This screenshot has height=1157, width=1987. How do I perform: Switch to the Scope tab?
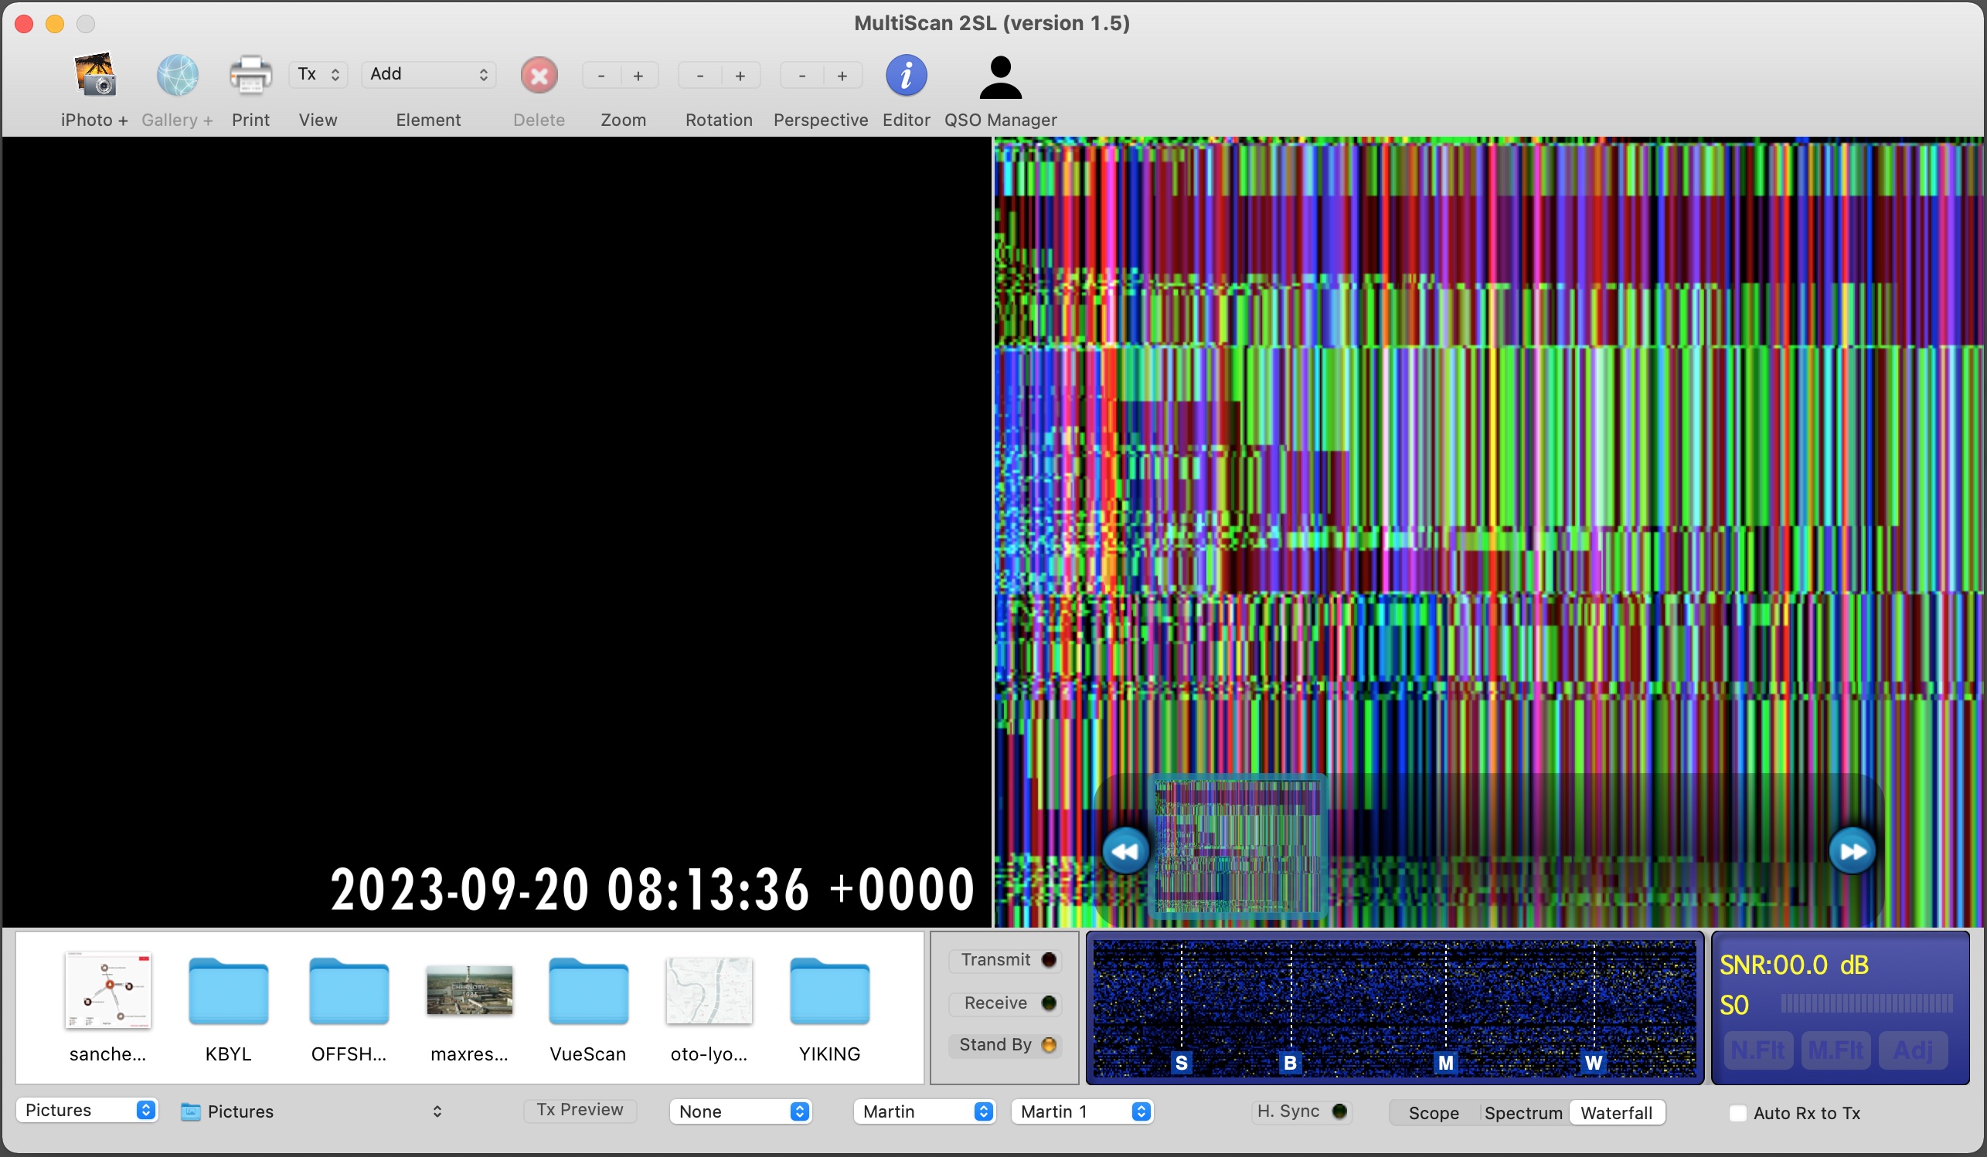[x=1433, y=1113]
